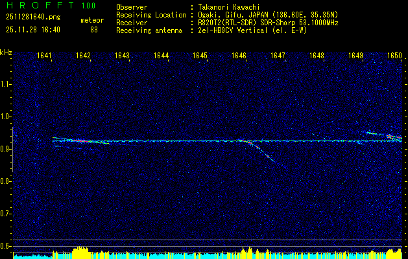The height and width of the screenshot is (259, 408).
Task: Click the 0.9 kHz axis label
Action: [x=5, y=149]
